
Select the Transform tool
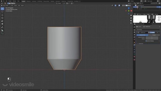[x=2, y=24]
